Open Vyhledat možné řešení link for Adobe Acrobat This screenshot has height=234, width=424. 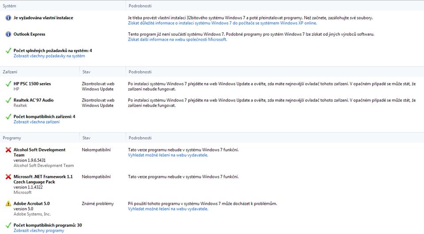(x=168, y=209)
